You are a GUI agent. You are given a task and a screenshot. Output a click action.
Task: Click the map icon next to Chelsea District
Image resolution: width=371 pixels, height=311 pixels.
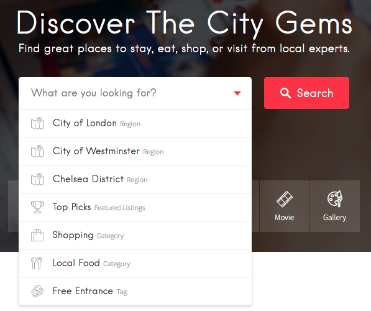(37, 179)
